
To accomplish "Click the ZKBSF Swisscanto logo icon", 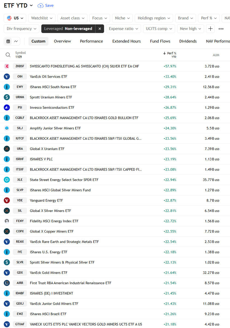I will [7, 66].
